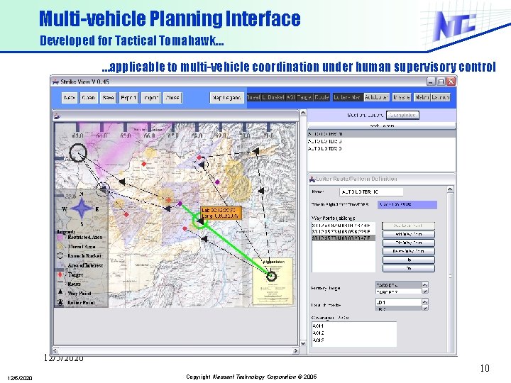This screenshot has height=383, width=511.
Task: Select AOI2 in coverage AOIs list
Action: [354, 333]
